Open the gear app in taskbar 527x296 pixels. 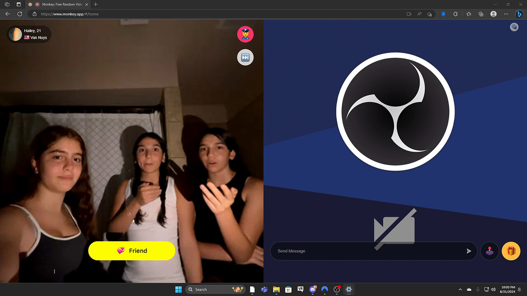[349, 289]
